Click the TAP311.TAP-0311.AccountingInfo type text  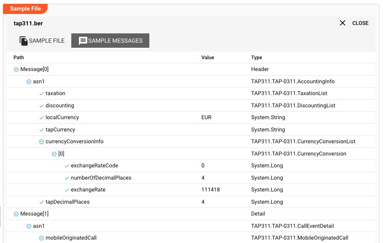[293, 82]
